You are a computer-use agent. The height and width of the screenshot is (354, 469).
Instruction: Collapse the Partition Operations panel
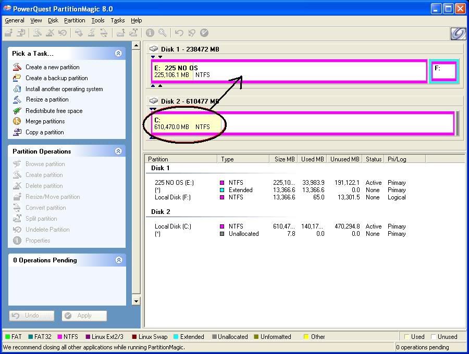tap(118, 151)
